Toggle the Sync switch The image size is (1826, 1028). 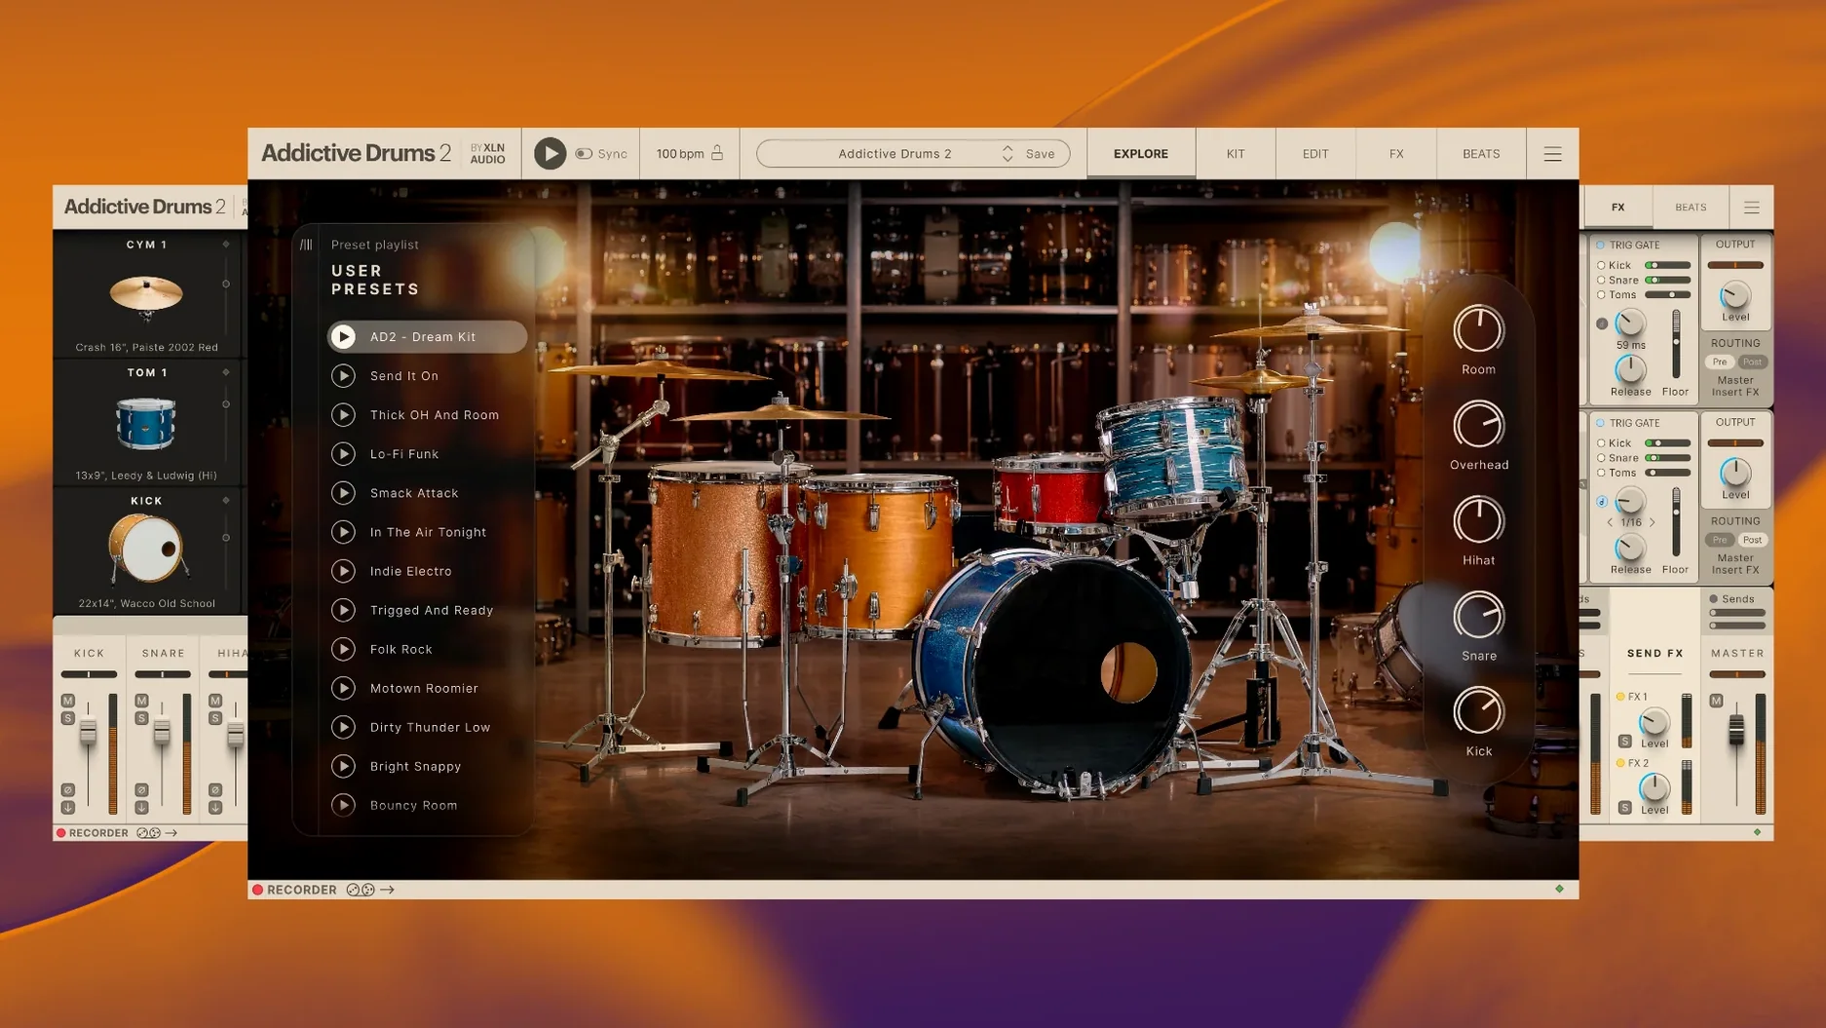(x=584, y=154)
